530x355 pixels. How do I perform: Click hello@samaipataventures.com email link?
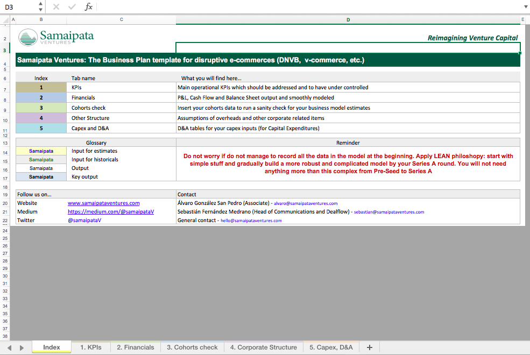(x=251, y=221)
